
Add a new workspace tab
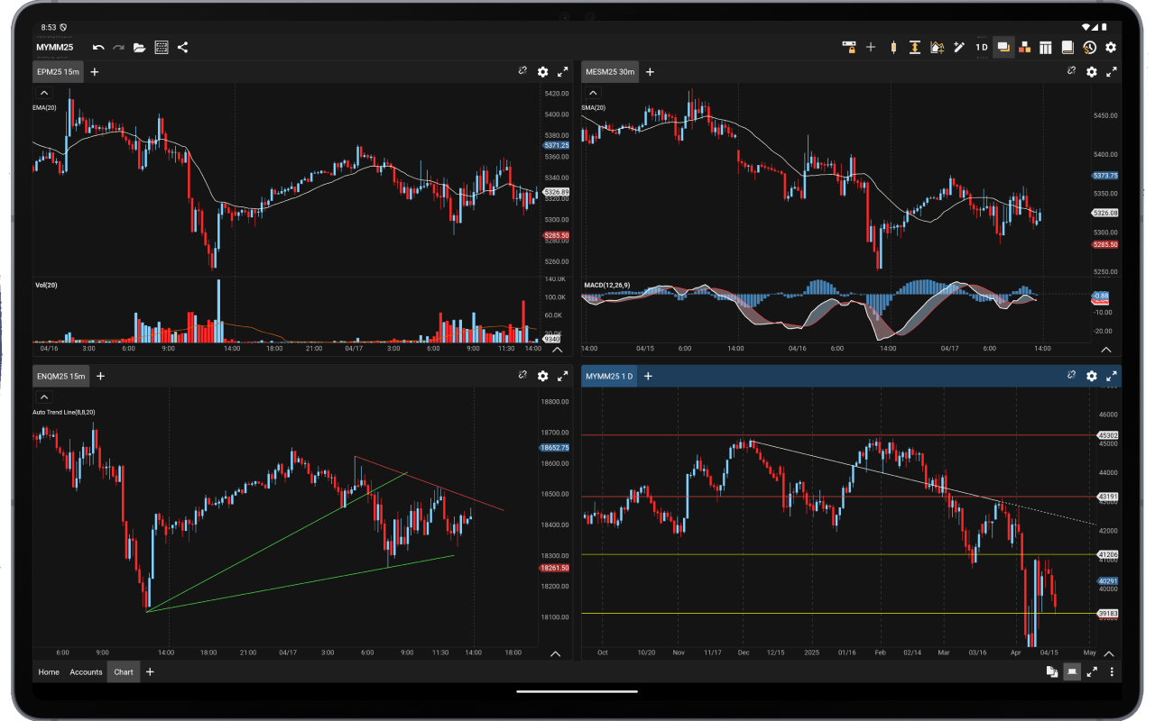(150, 671)
